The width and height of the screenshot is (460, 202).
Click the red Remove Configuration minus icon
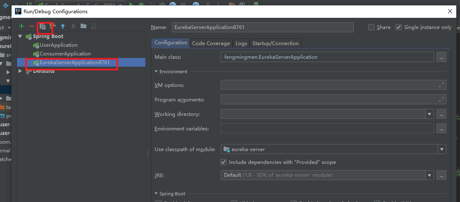pyautogui.click(x=32, y=26)
